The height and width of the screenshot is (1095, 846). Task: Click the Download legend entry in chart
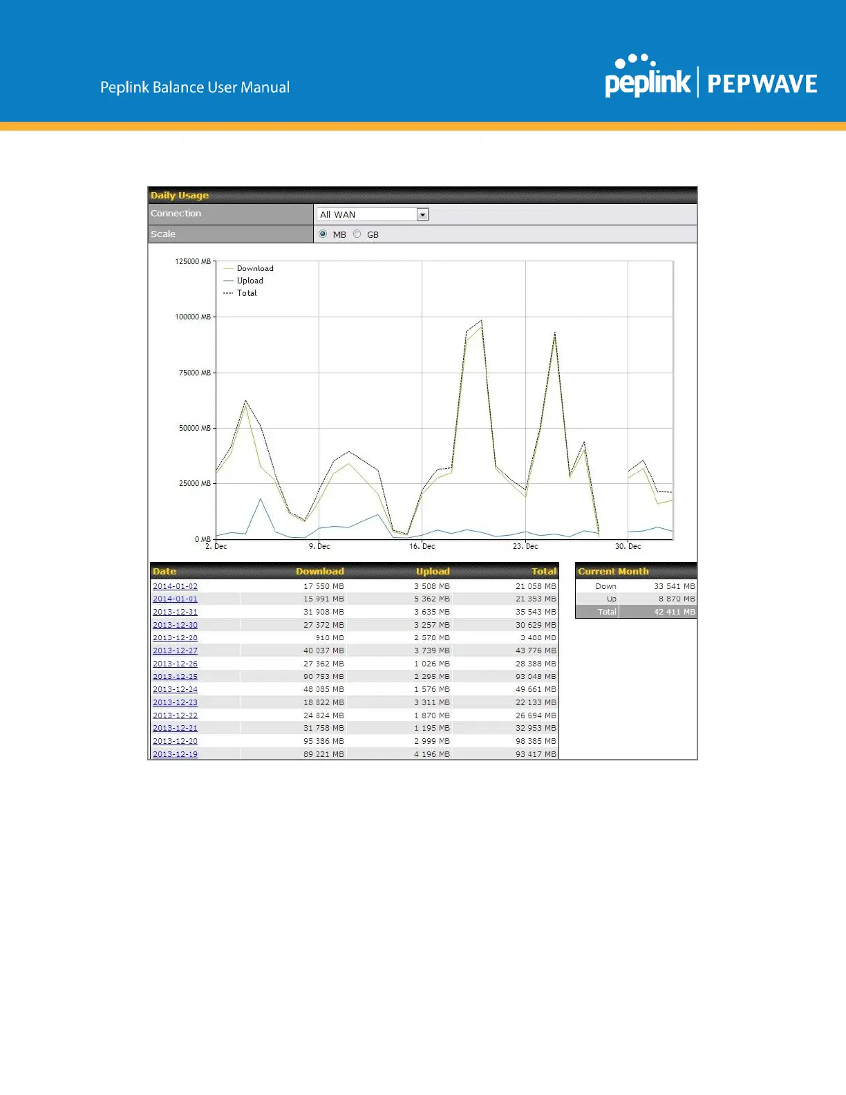click(248, 268)
